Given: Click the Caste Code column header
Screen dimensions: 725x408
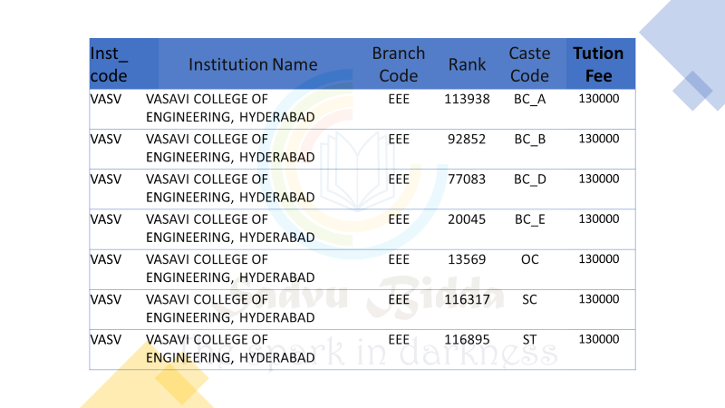Looking at the screenshot, I should (529, 64).
